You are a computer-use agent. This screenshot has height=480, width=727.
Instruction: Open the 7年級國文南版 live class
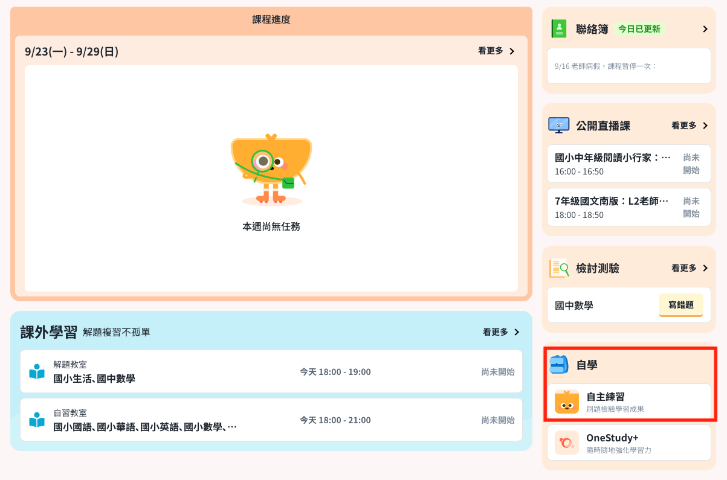click(x=629, y=207)
